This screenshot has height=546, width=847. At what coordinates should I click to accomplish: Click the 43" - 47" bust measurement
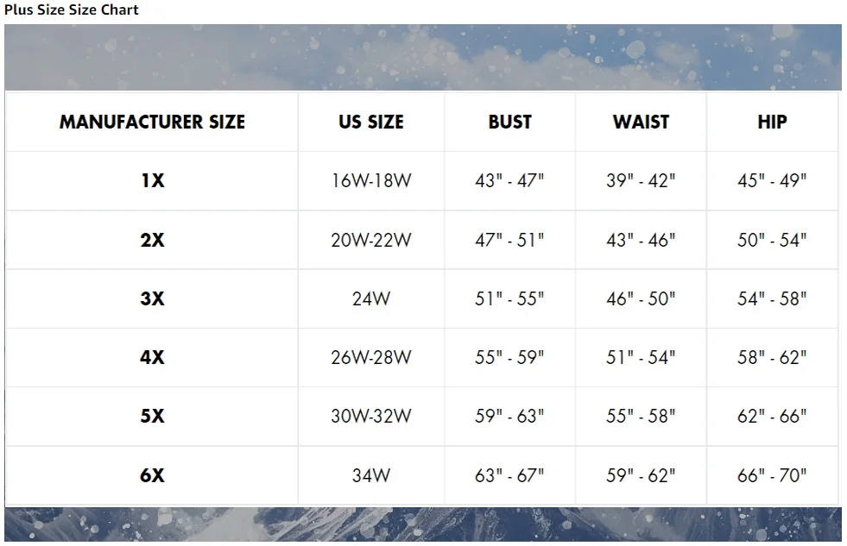(x=509, y=181)
